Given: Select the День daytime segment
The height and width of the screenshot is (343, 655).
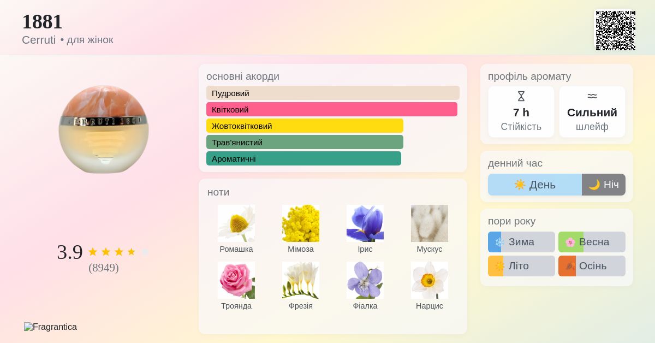Looking at the screenshot, I should pos(535,185).
